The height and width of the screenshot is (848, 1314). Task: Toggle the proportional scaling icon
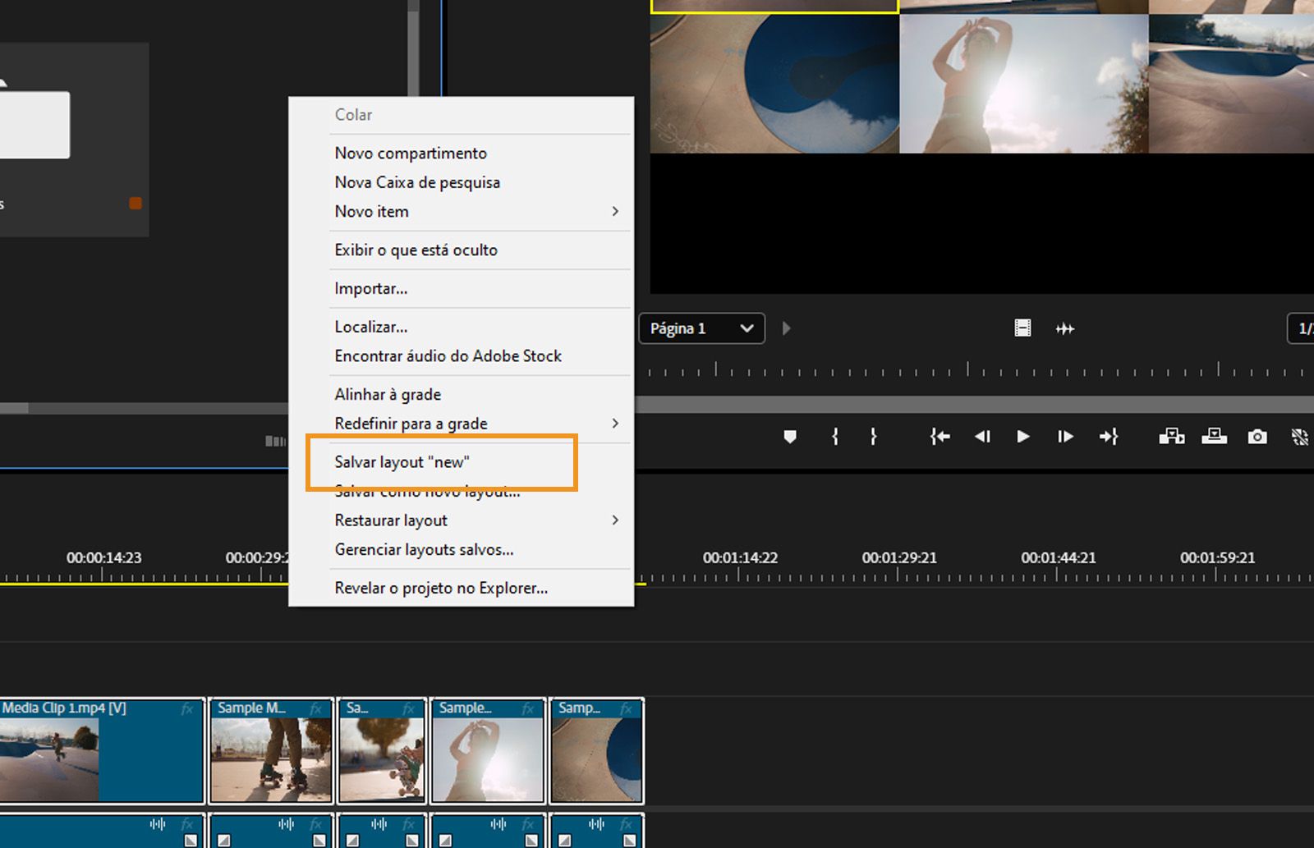tap(1300, 437)
